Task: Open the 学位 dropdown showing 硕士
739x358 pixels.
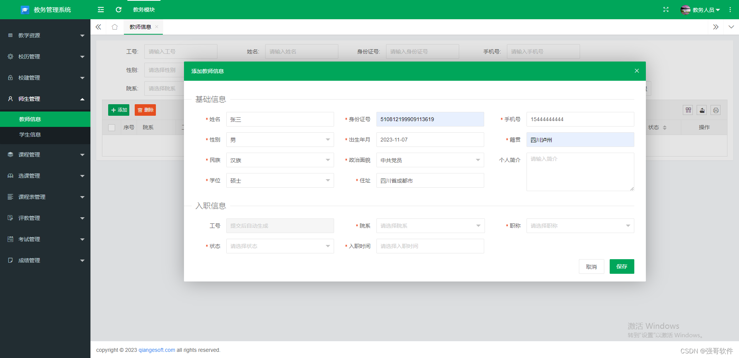Action: [x=280, y=180]
